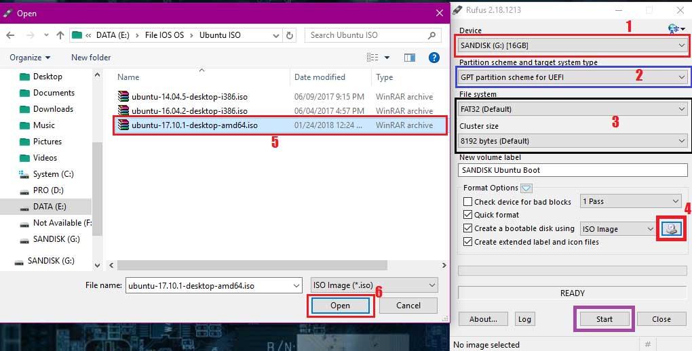Toggle the preview pane icon
692x351 pixels.
[410, 58]
